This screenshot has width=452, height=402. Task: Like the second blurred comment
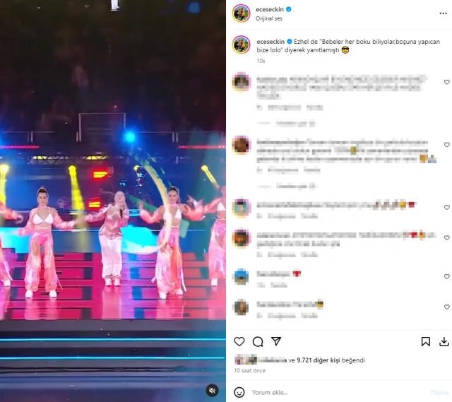click(x=446, y=144)
